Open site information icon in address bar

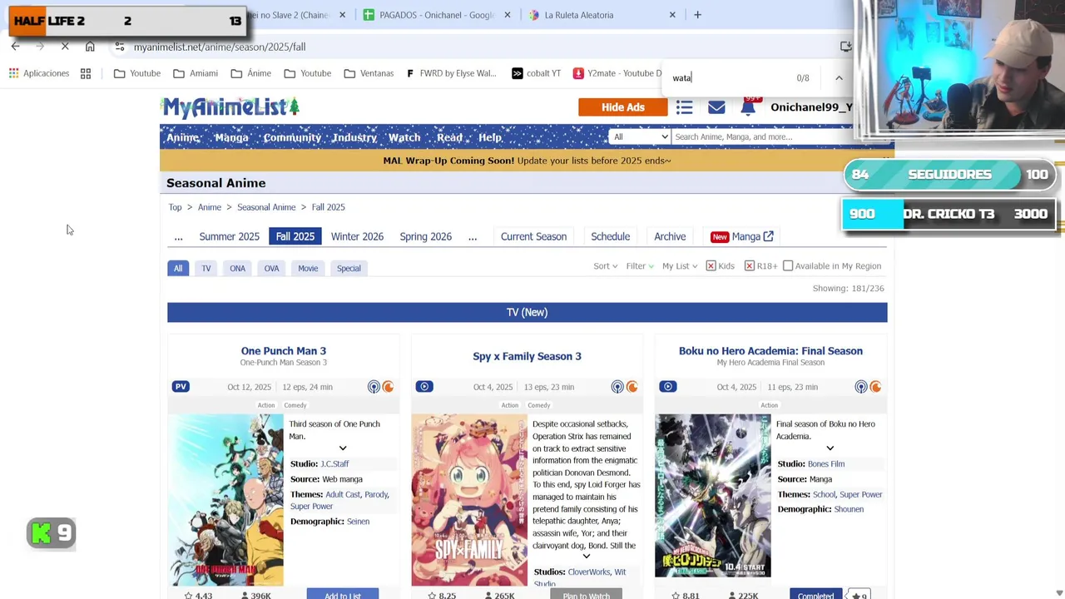click(120, 47)
